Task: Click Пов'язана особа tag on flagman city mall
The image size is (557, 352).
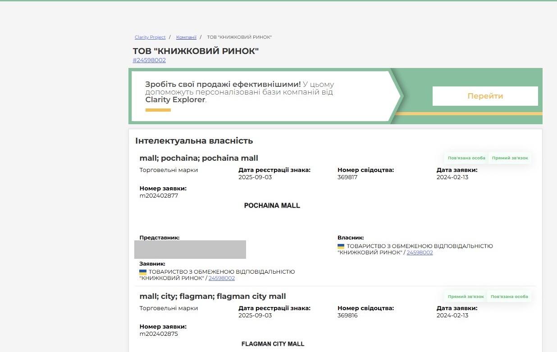Action: (x=509, y=297)
